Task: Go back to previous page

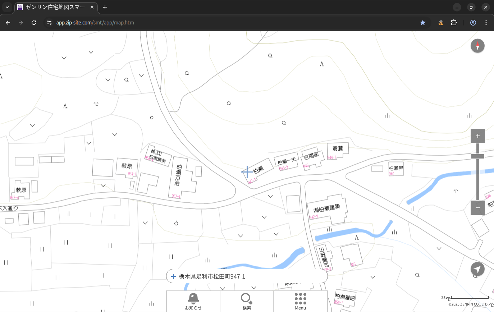Action: point(8,23)
